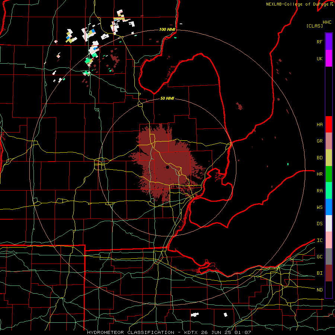Click the RF purple legend swatch

point(329,42)
